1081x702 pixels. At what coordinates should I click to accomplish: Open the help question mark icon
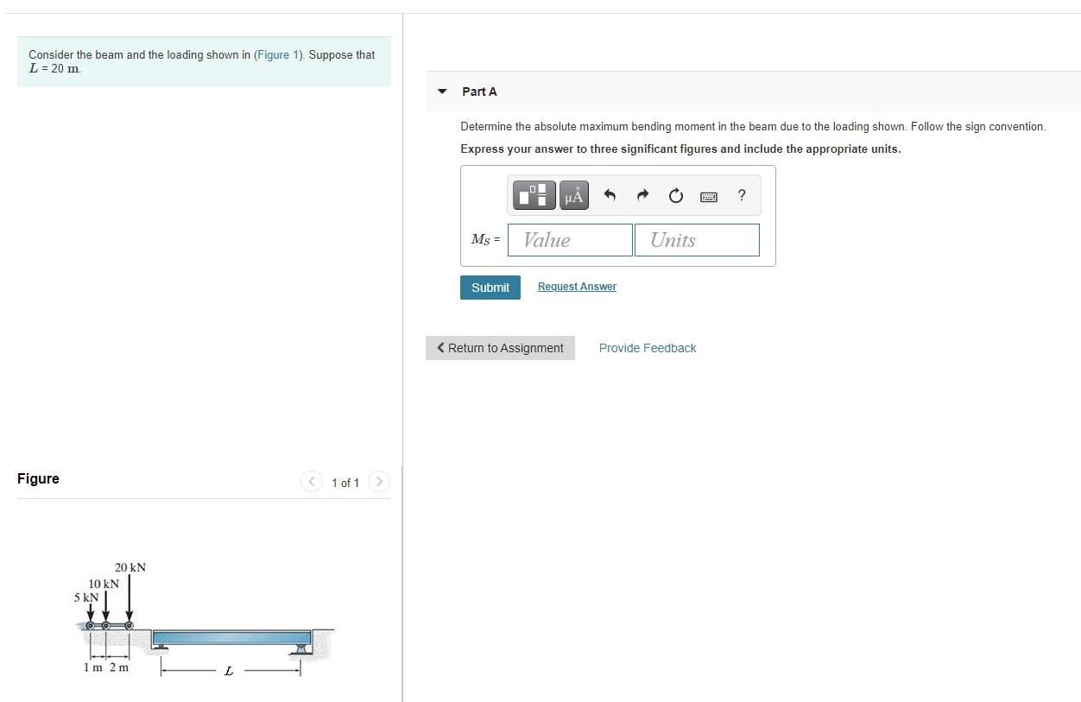[742, 195]
